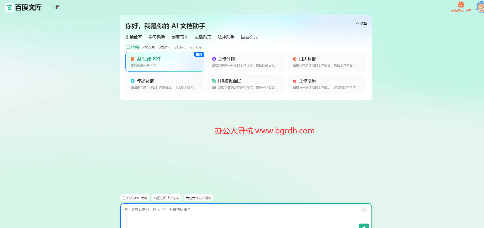Click the 推荐 badge on PPT card
The height and width of the screenshot is (228, 484).
pos(199,54)
